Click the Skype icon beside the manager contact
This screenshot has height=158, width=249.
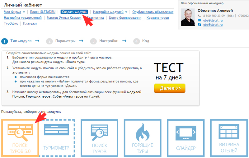[x=200, y=25]
